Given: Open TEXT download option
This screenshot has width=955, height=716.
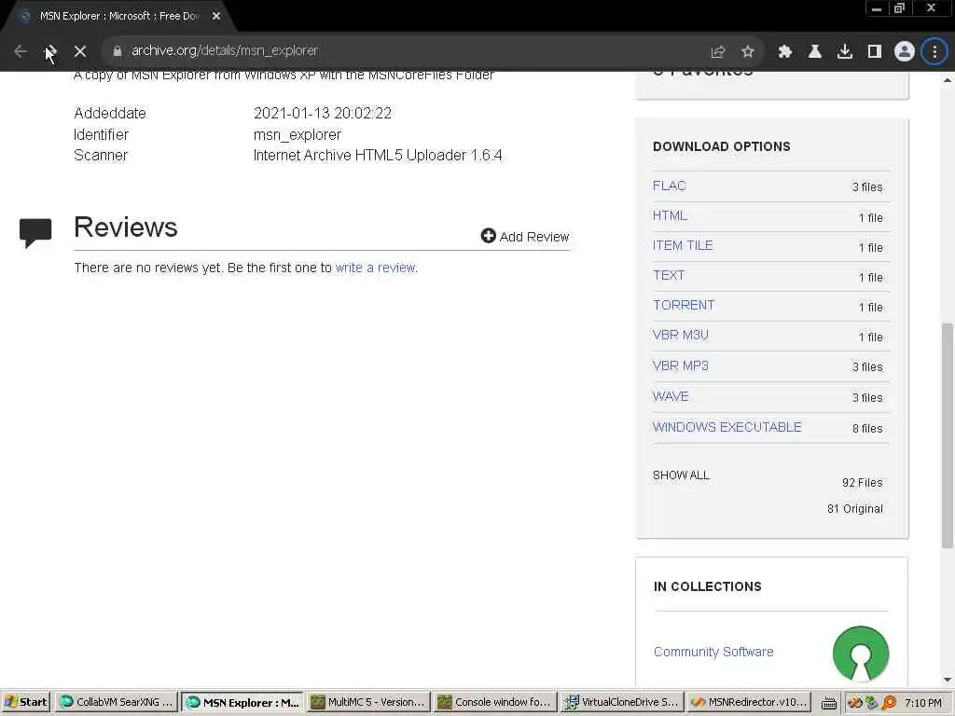Looking at the screenshot, I should 669,275.
